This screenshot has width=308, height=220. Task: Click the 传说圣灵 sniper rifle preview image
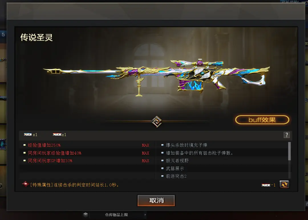(x=156, y=78)
